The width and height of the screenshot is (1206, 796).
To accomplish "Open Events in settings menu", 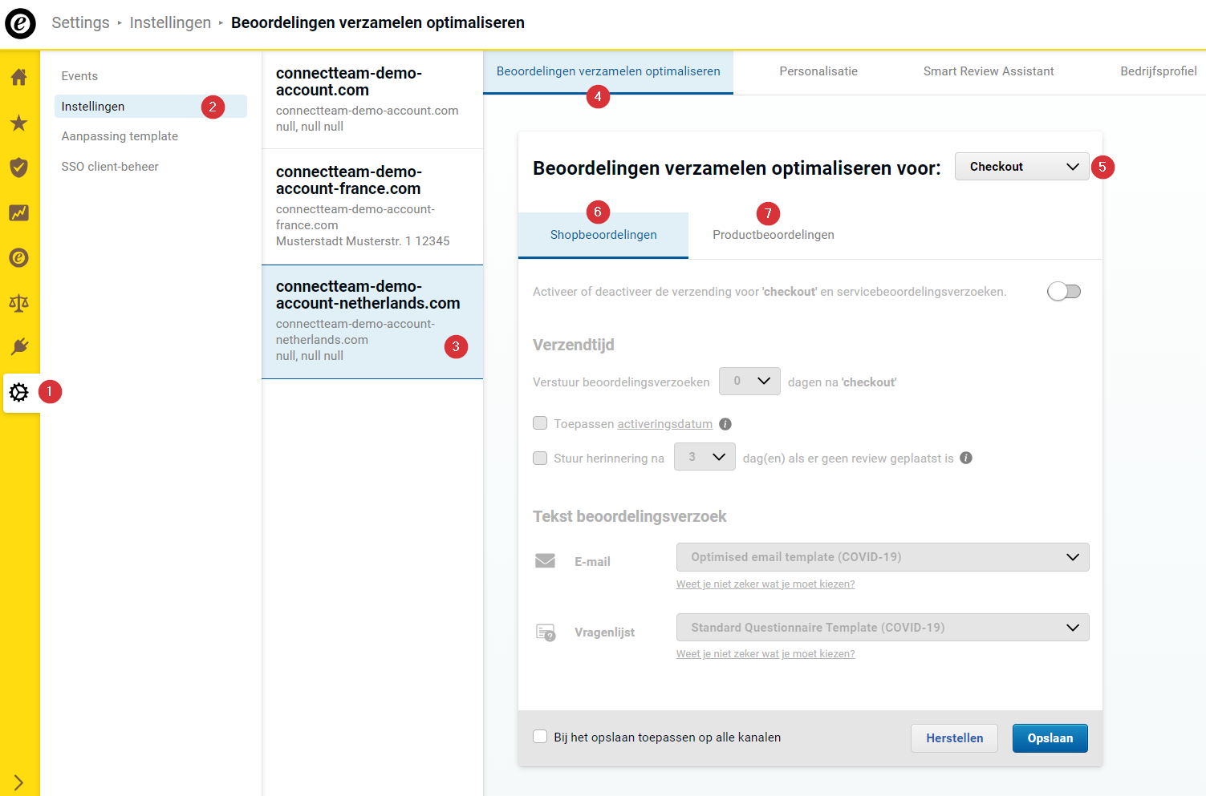I will 79,76.
